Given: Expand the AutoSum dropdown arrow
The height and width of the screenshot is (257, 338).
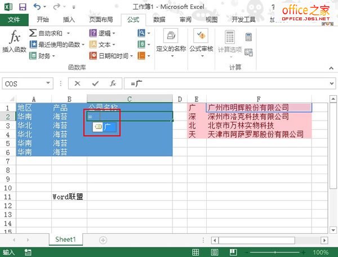Looking at the screenshot, I should pos(68,33).
